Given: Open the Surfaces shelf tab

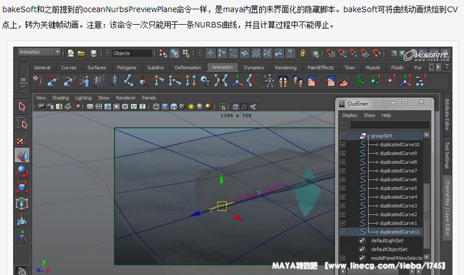Looking at the screenshot, I should click(97, 68).
